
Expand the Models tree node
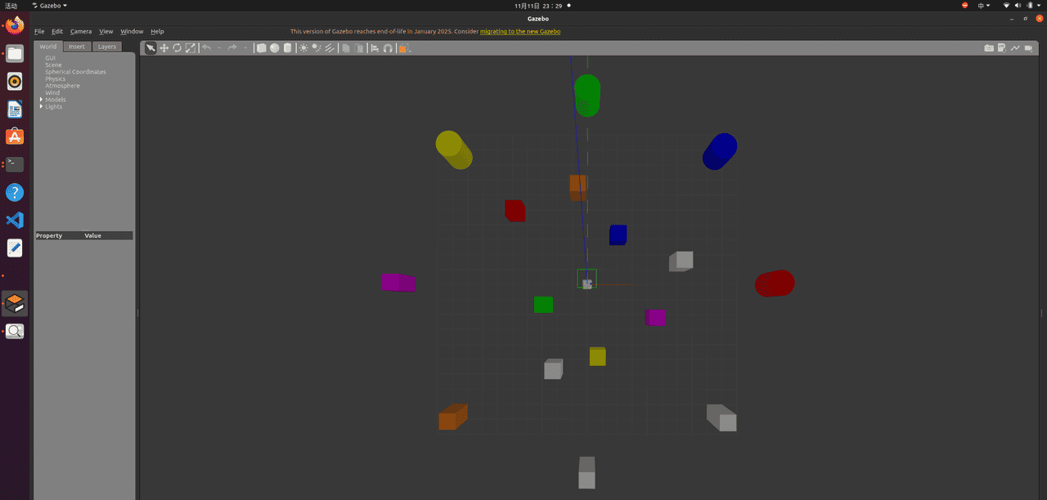(x=42, y=100)
